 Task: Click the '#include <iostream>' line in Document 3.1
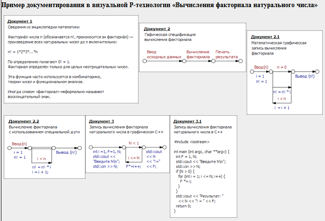(190, 142)
